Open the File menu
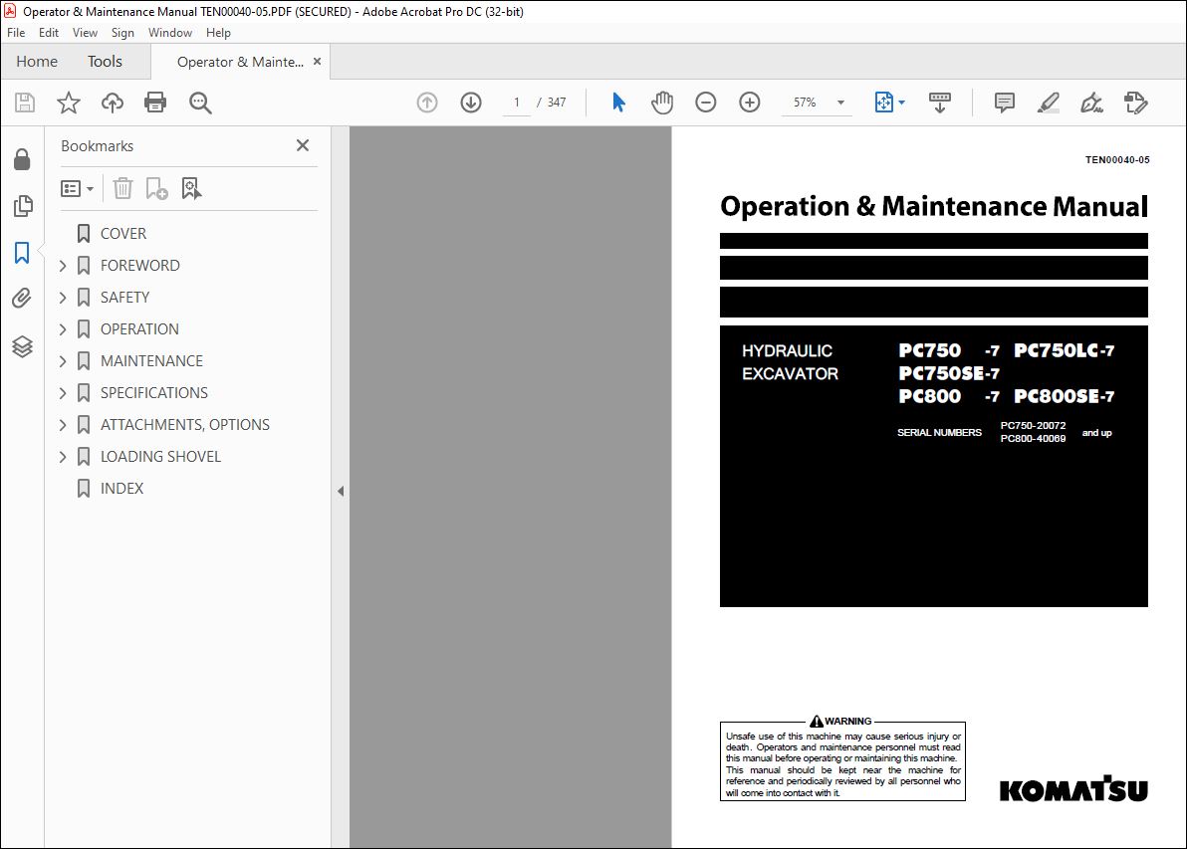This screenshot has height=849, width=1187. [x=16, y=33]
